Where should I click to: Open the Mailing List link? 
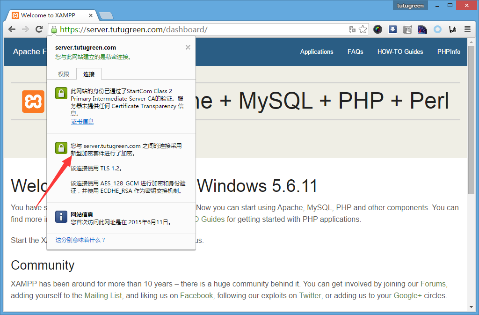pos(103,296)
